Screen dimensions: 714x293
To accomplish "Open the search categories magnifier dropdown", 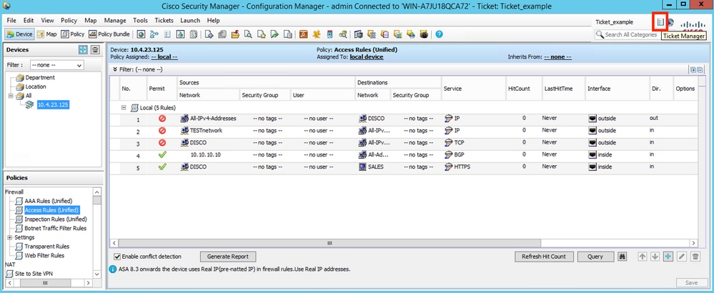I will [600, 34].
